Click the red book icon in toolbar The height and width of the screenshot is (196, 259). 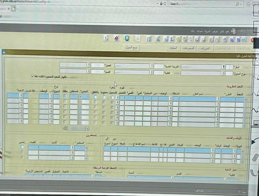coord(116,38)
